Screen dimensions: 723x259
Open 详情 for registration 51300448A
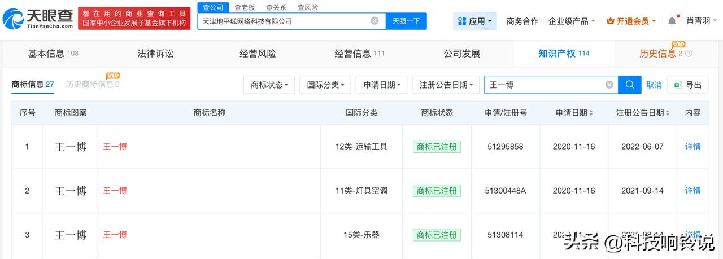point(692,191)
